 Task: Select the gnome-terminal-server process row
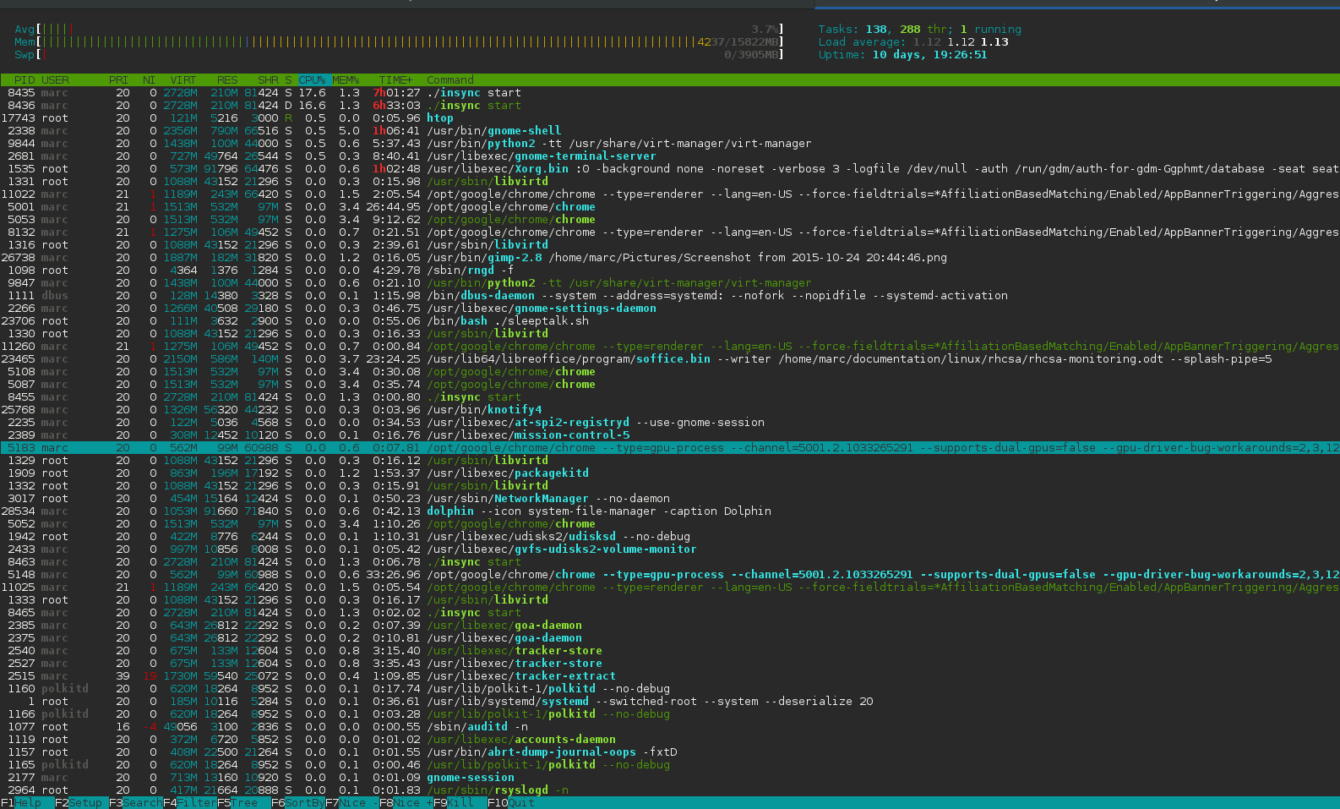pos(670,156)
